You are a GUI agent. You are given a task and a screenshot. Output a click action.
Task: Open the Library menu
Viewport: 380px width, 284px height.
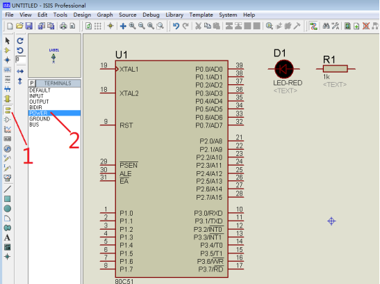[174, 15]
